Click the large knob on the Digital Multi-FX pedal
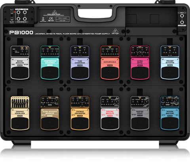Screen dimensions: 190x162 coord(116,102)
